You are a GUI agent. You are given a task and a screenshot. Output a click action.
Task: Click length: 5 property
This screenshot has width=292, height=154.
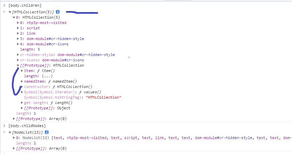point(30,49)
